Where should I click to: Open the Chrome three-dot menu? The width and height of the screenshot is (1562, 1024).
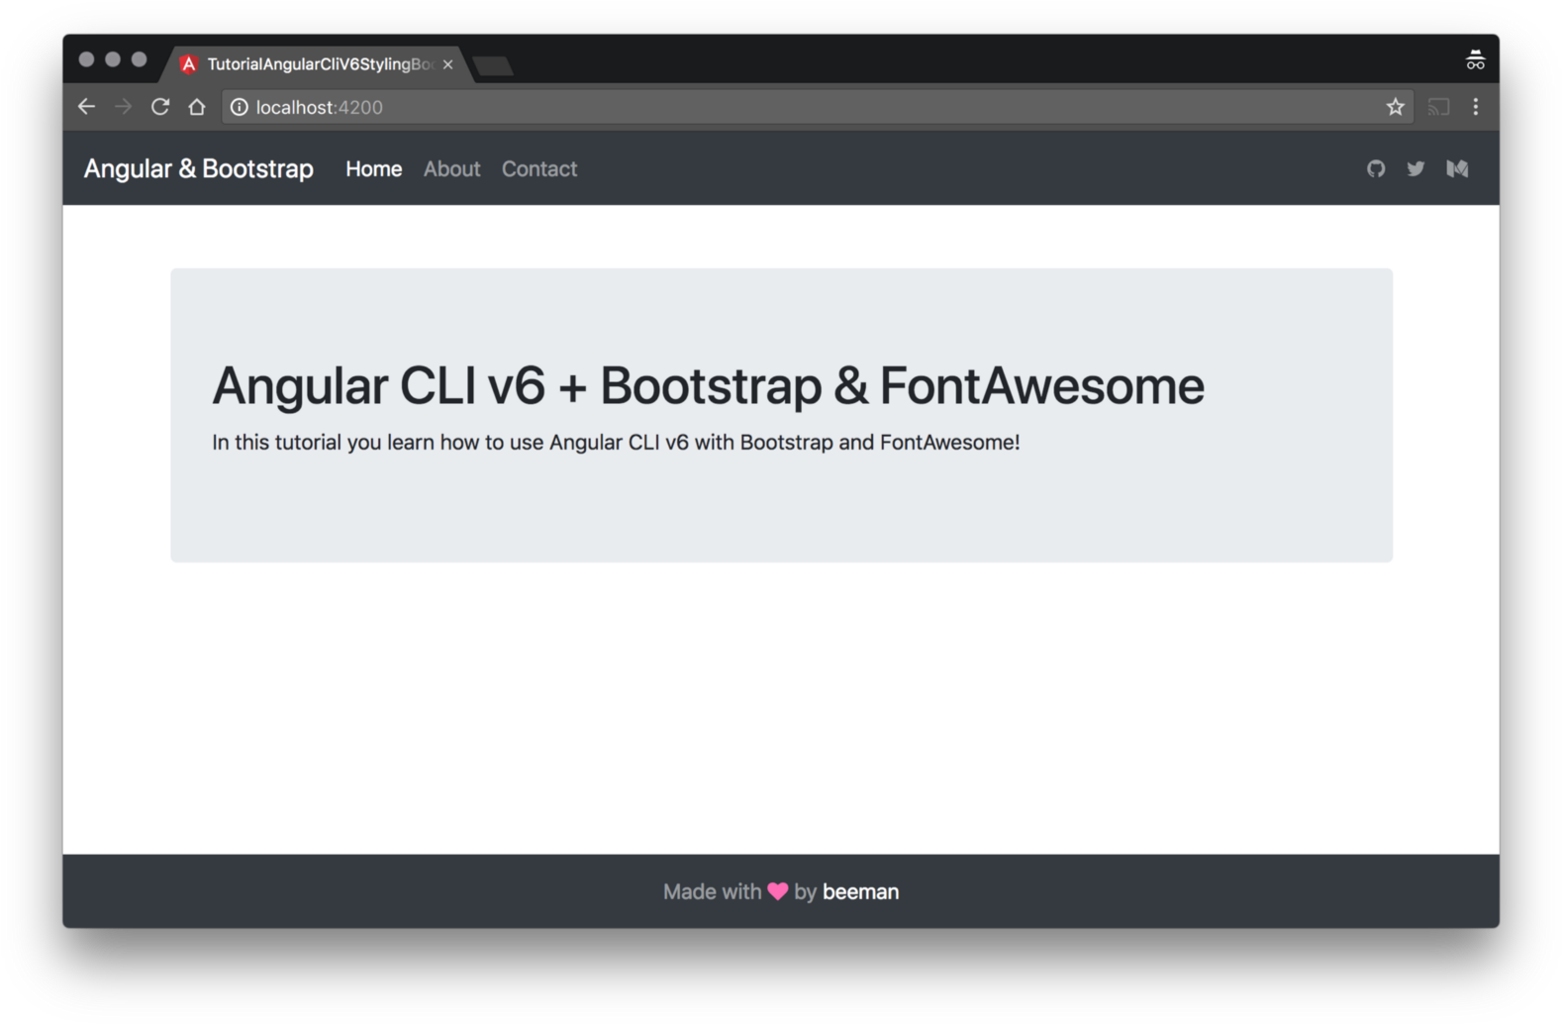(1475, 107)
